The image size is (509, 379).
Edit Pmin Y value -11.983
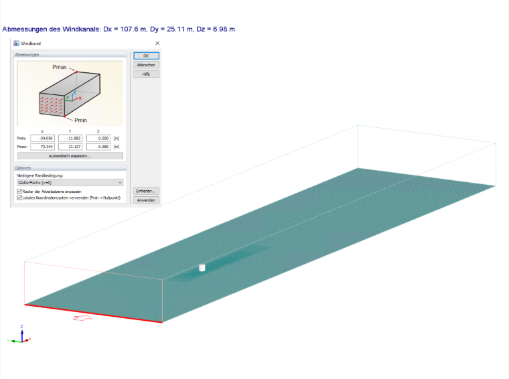(x=70, y=138)
